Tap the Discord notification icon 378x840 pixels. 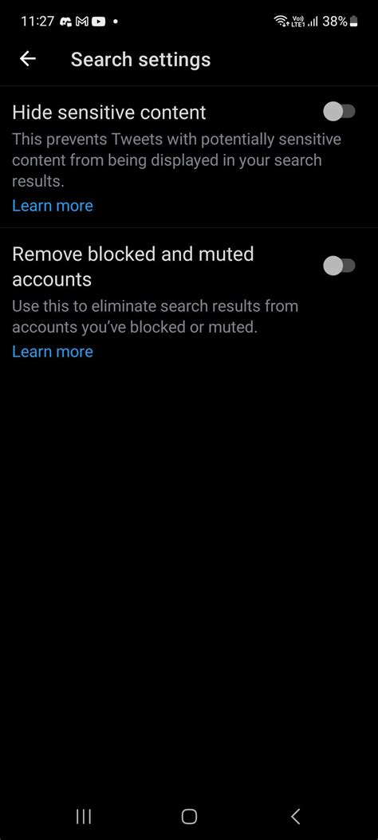[x=66, y=22]
